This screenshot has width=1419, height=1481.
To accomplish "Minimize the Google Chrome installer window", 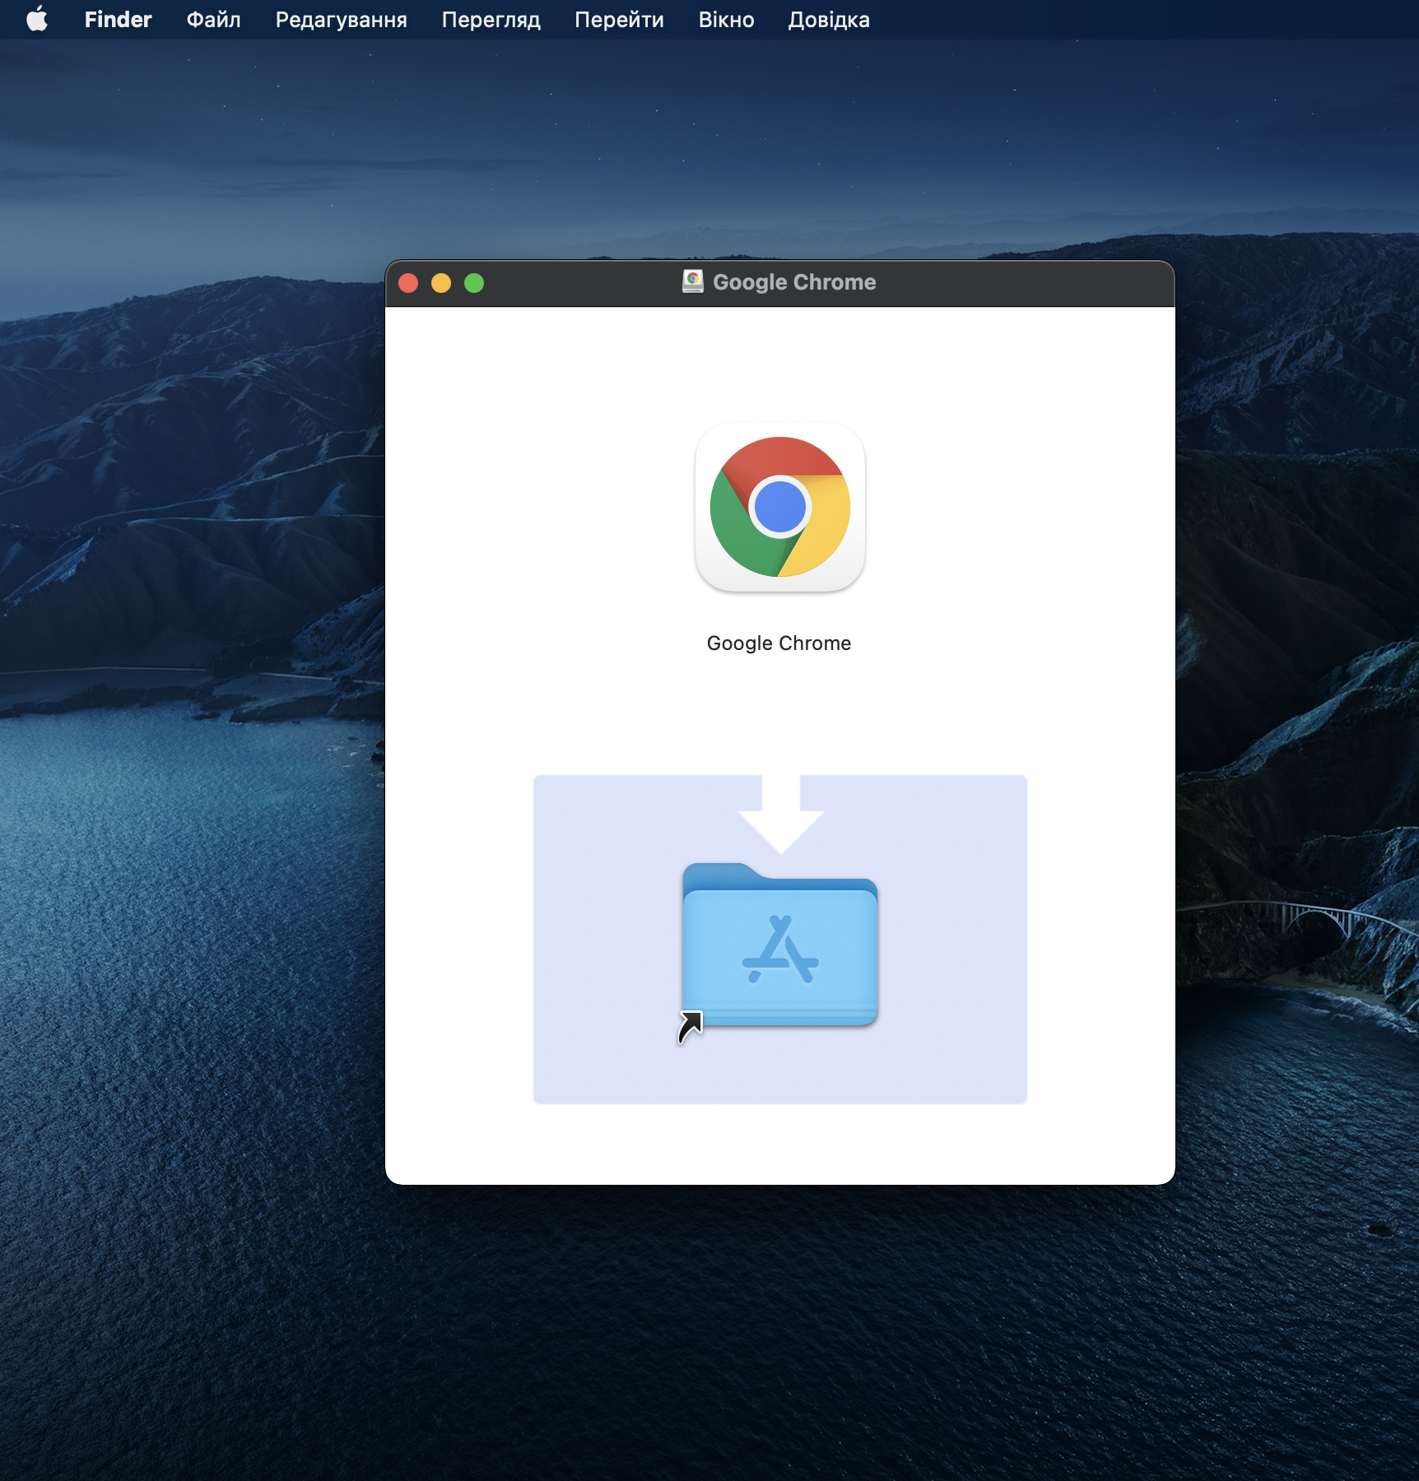I will pos(441,283).
